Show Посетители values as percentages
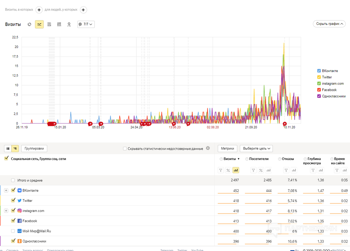 [261, 170]
